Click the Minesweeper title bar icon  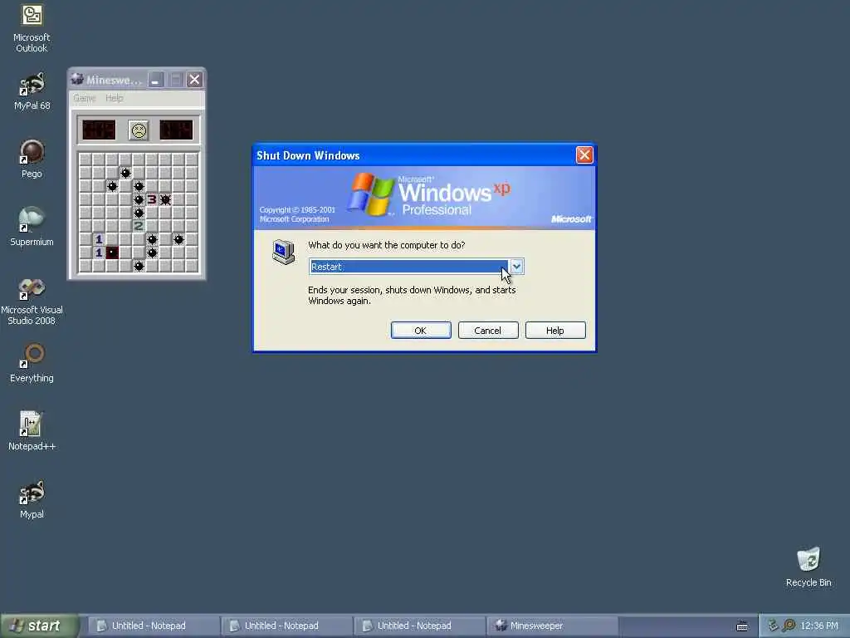77,79
